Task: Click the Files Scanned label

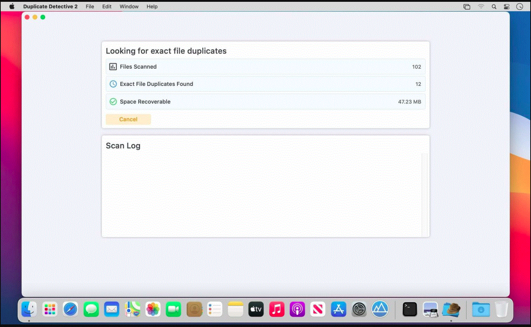Action: [138, 67]
